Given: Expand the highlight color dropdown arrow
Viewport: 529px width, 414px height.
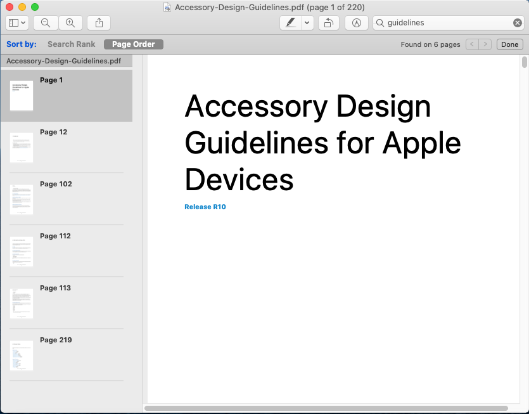Looking at the screenshot, I should click(x=307, y=23).
